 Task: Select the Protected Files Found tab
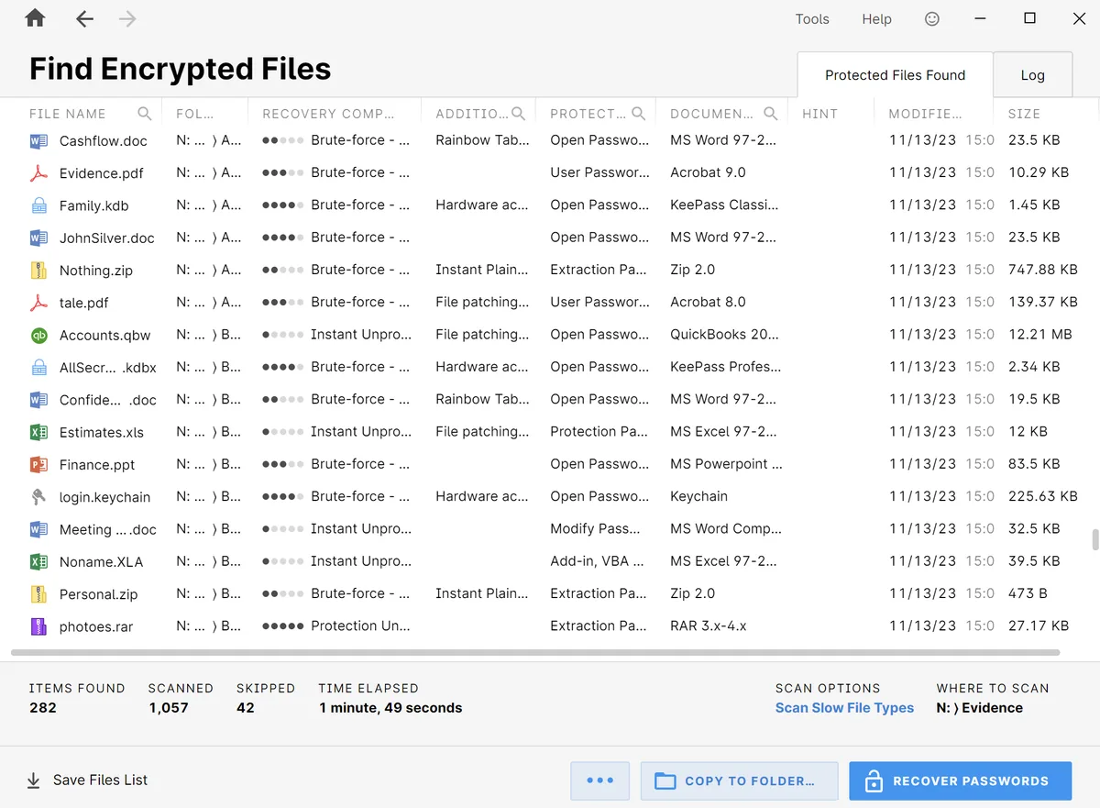[x=895, y=75]
